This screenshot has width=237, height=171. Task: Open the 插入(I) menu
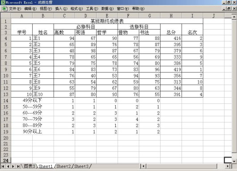coord(61,9)
